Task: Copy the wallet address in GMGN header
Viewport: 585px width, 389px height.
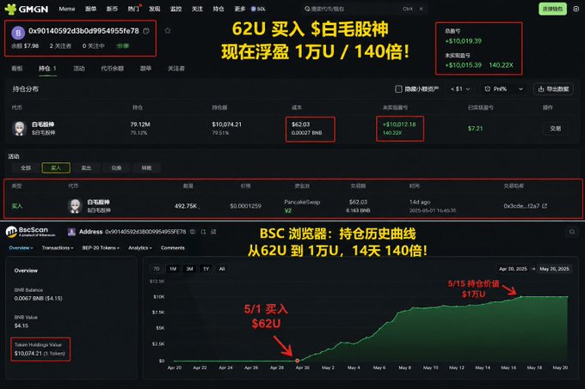Action: [146, 31]
